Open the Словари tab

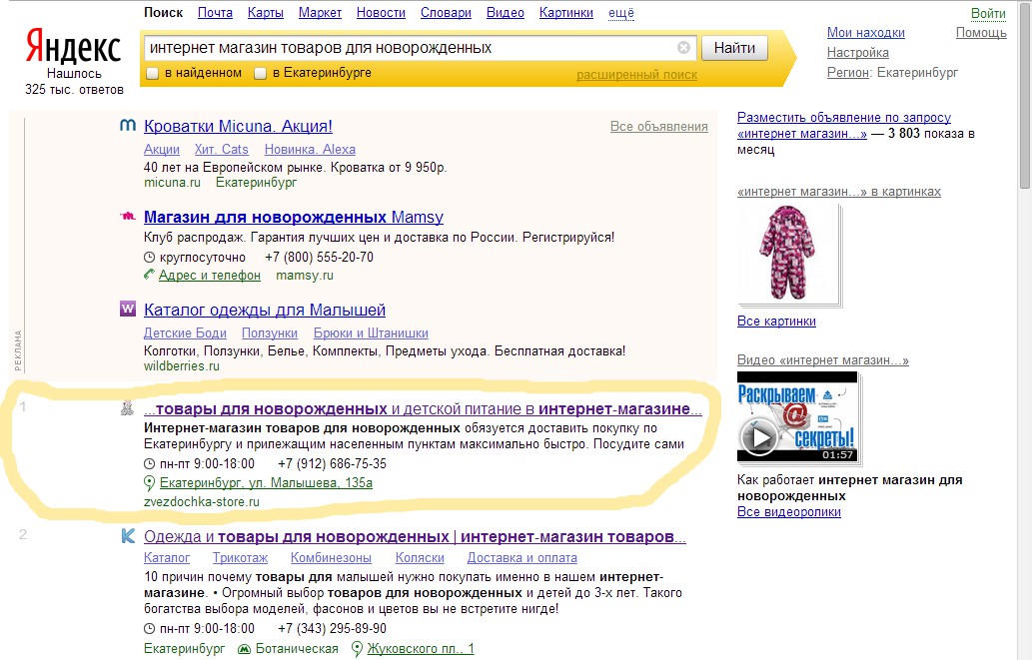tap(446, 13)
